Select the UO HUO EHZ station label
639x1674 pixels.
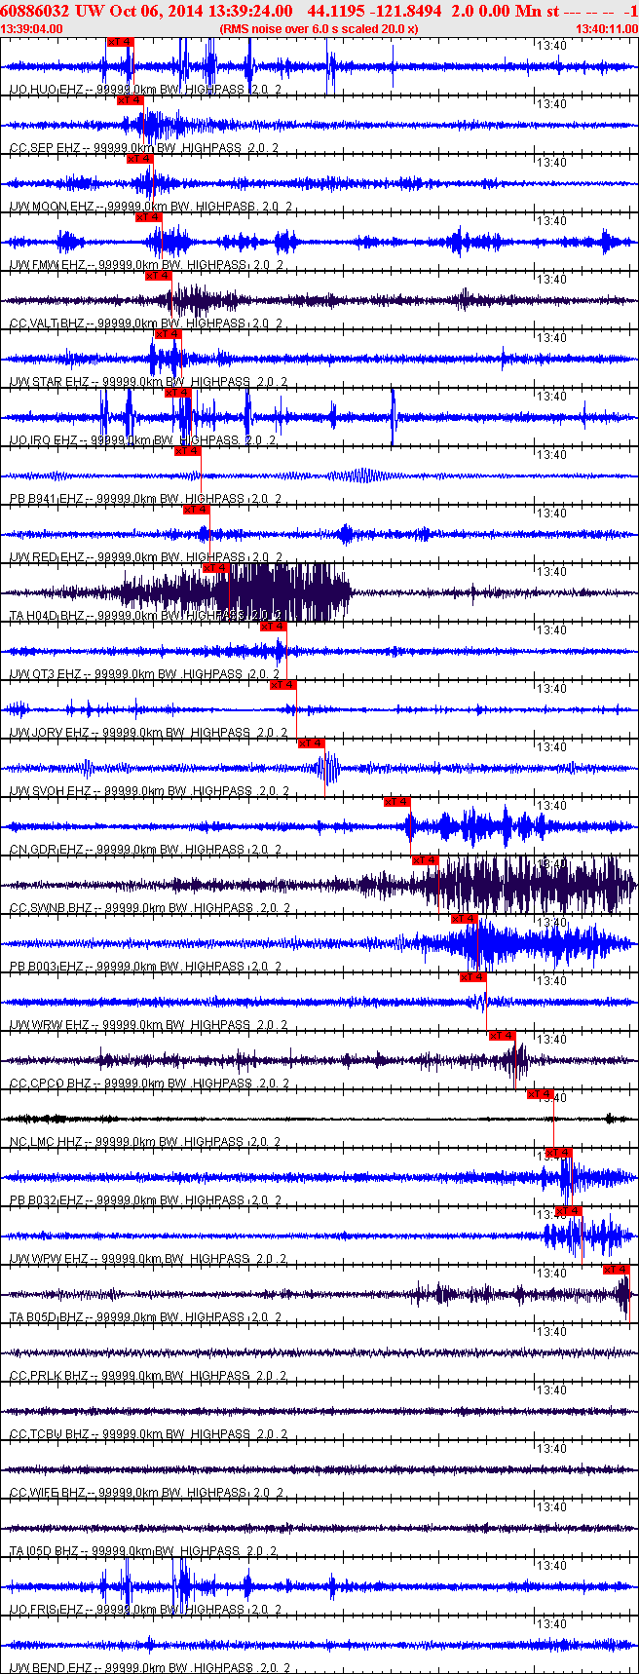[146, 89]
